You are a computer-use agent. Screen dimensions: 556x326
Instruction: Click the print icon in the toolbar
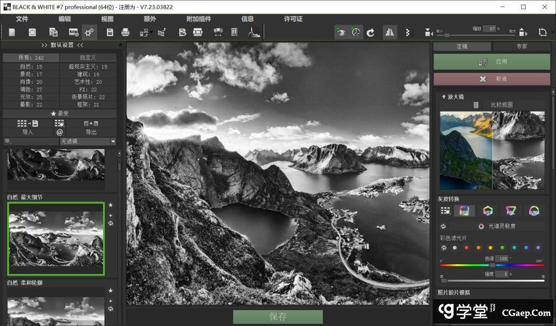click(125, 32)
